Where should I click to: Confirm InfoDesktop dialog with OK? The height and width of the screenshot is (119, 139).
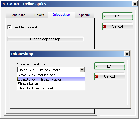(110, 66)
